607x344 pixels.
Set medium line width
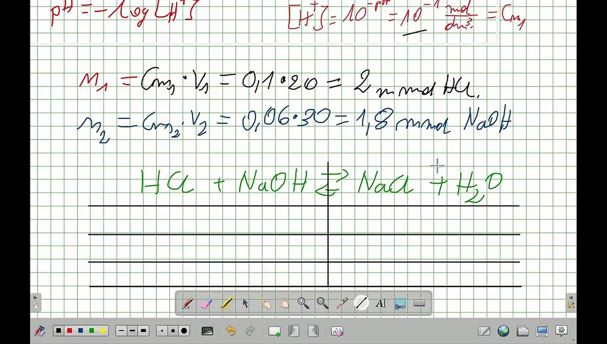[x=132, y=331]
